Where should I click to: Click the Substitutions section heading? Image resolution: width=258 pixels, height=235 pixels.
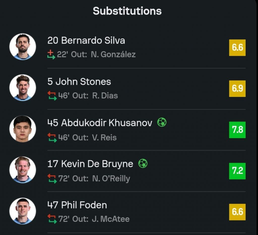coord(127,11)
